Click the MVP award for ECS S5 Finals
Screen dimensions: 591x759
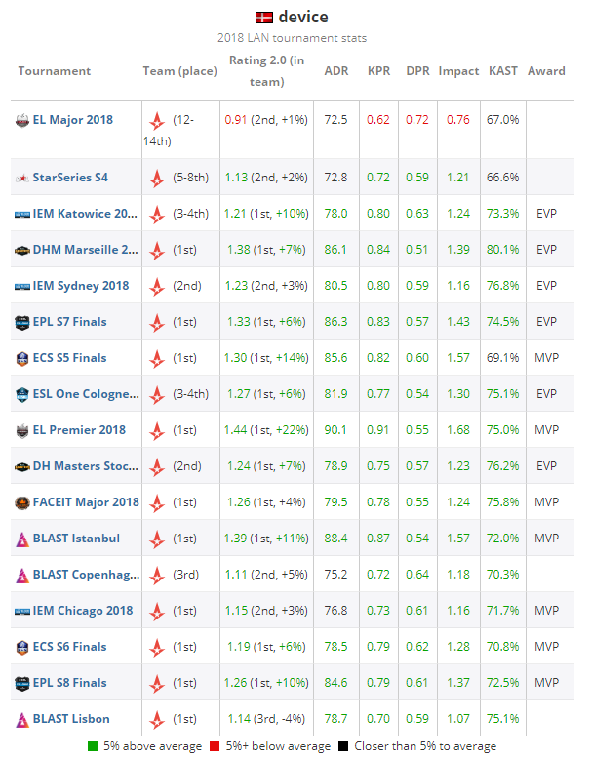[x=546, y=358]
